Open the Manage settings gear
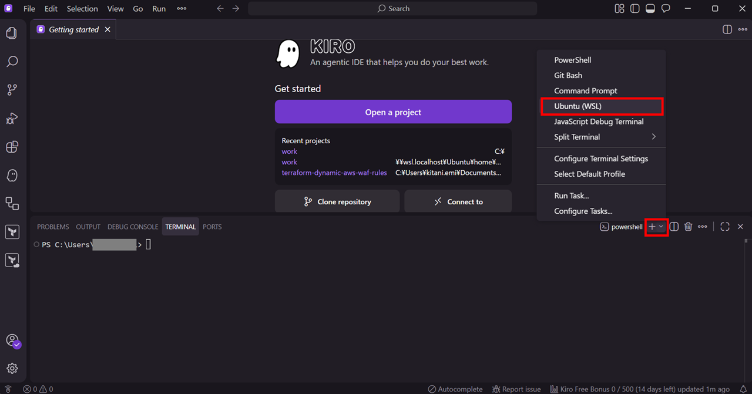Viewport: 752px width, 394px height. click(12, 369)
